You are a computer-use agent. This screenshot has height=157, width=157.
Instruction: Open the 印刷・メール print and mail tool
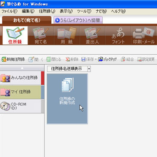(144, 36)
